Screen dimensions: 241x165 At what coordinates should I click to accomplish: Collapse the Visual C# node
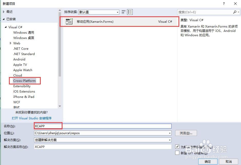click(x=6, y=27)
